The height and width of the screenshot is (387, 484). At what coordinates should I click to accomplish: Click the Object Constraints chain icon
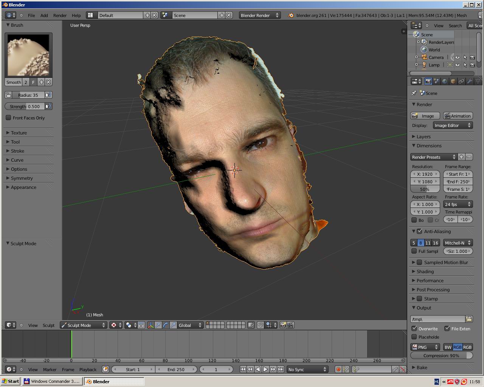pyautogui.click(x=461, y=81)
